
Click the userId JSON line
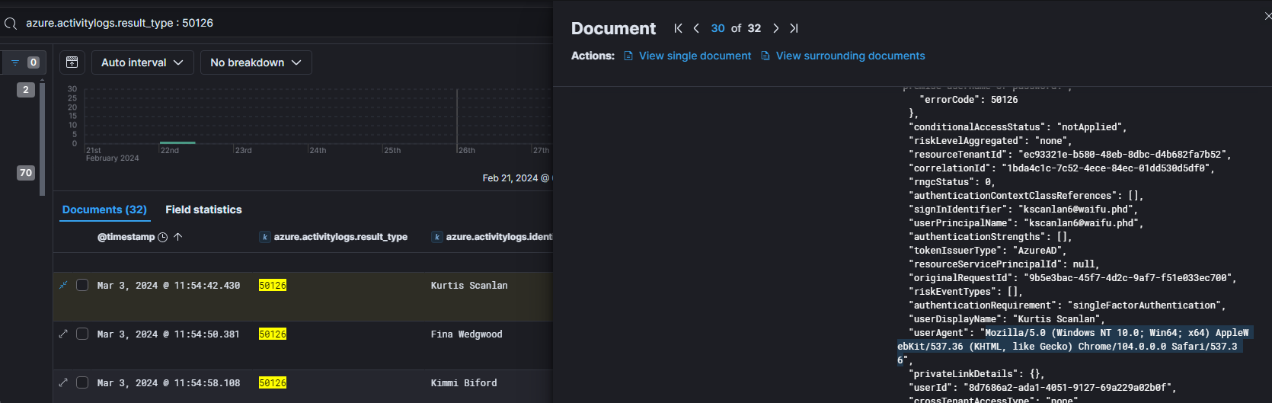point(1042,388)
